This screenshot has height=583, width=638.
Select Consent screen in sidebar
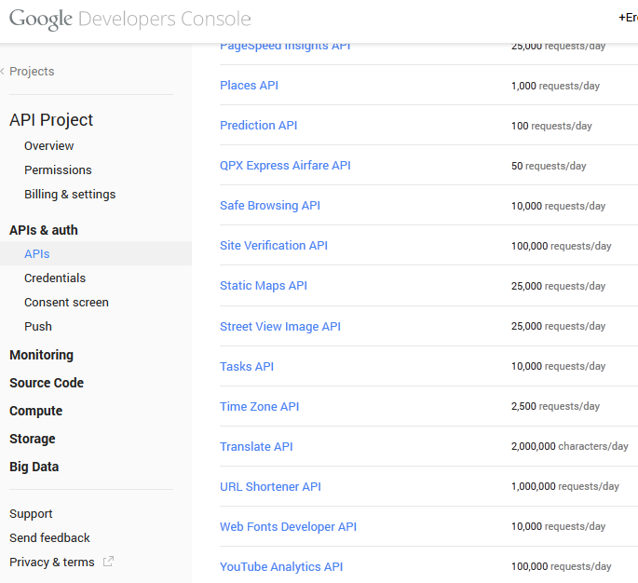[x=66, y=303]
